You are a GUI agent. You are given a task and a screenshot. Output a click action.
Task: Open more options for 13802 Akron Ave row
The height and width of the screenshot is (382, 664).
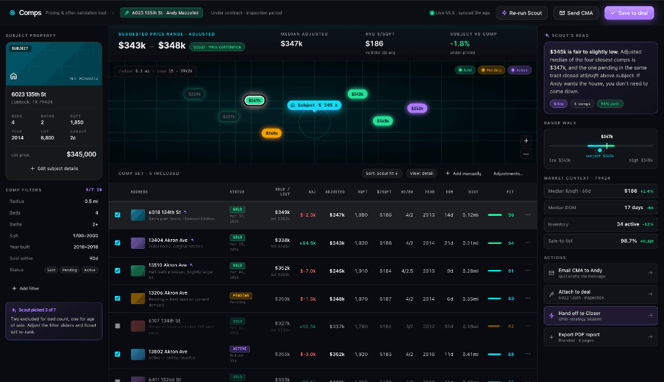coord(527,354)
